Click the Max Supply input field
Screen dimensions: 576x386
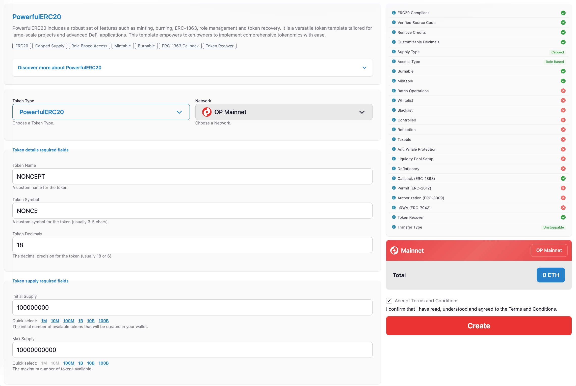click(192, 350)
